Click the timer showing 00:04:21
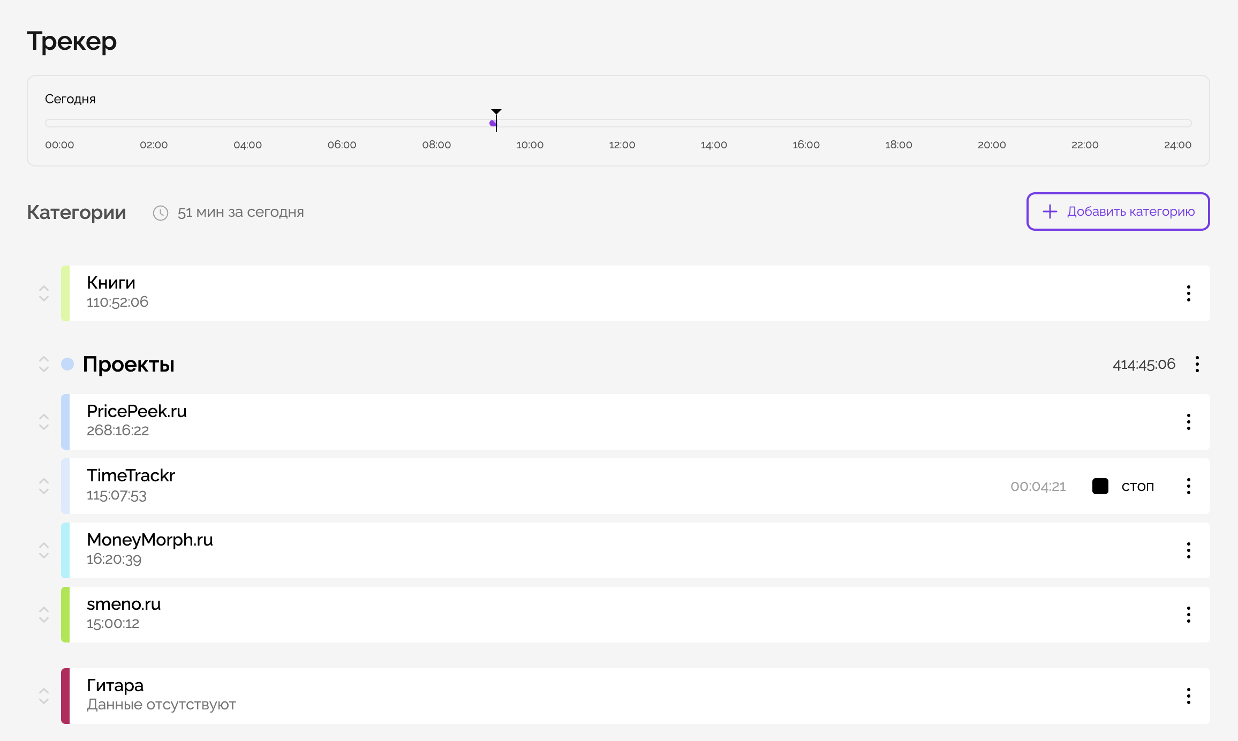 1038,486
